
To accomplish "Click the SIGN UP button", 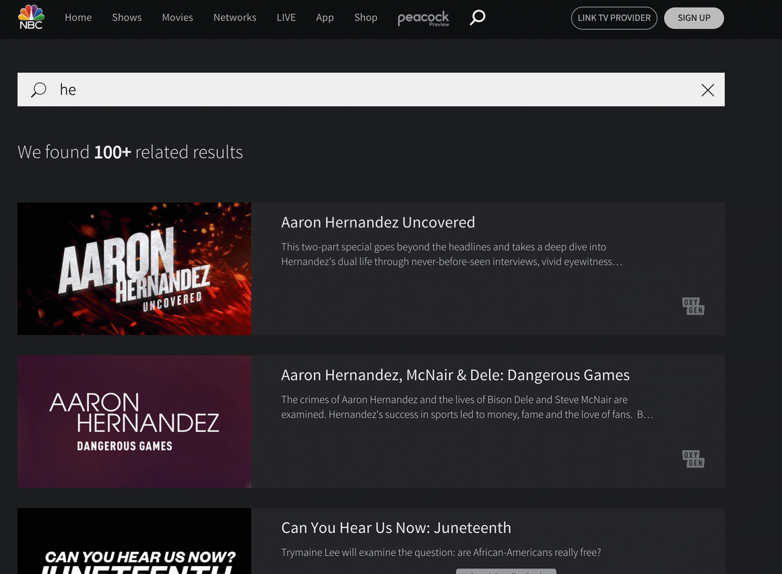I will coord(694,18).
